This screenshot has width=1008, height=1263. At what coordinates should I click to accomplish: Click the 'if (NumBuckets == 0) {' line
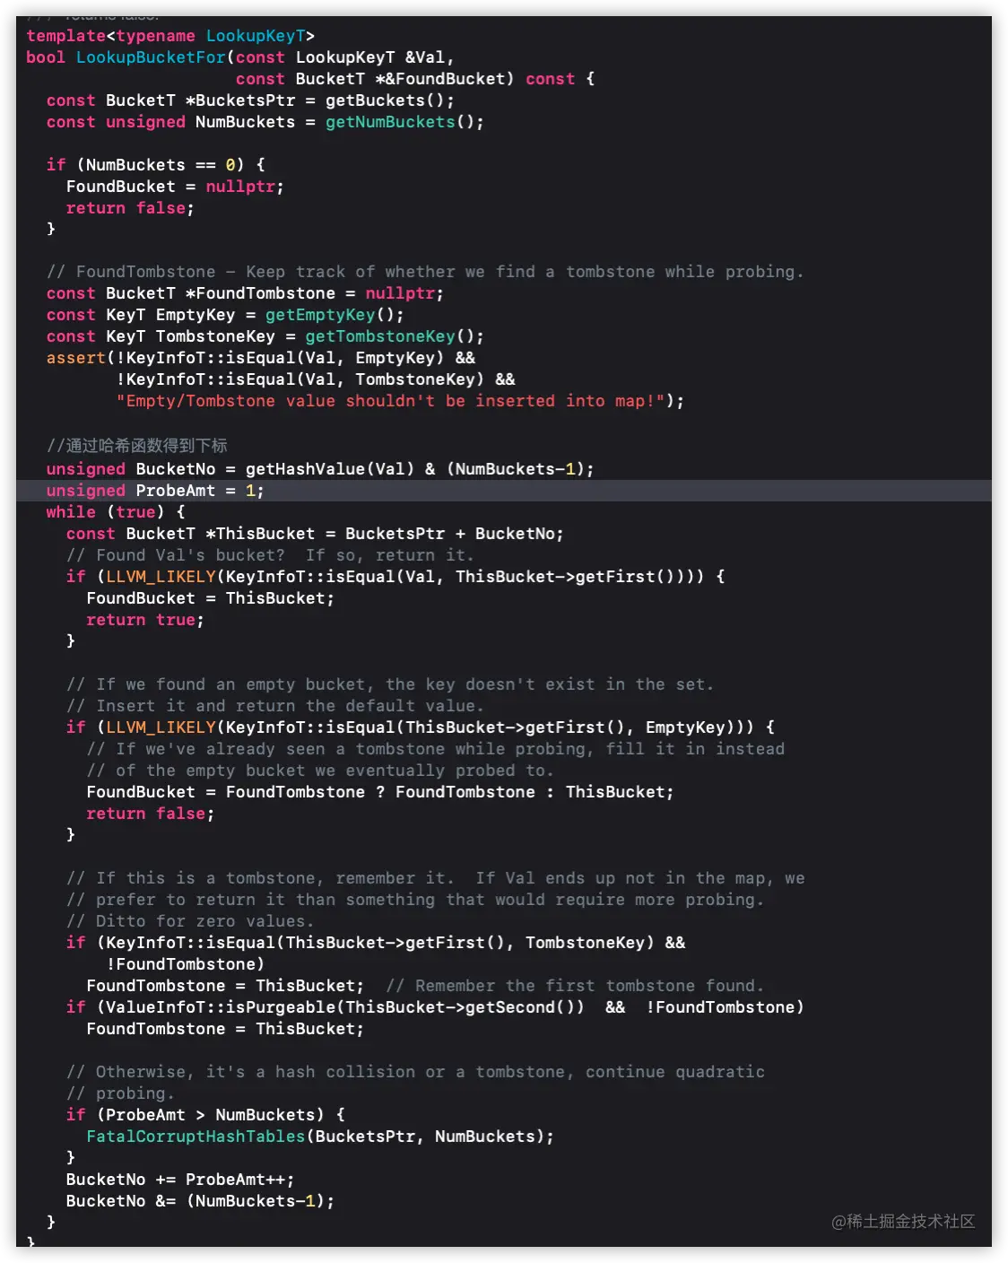point(156,165)
